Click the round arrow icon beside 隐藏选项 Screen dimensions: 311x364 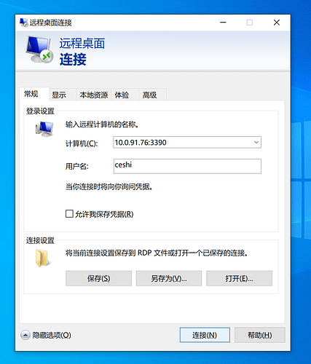[25, 335]
